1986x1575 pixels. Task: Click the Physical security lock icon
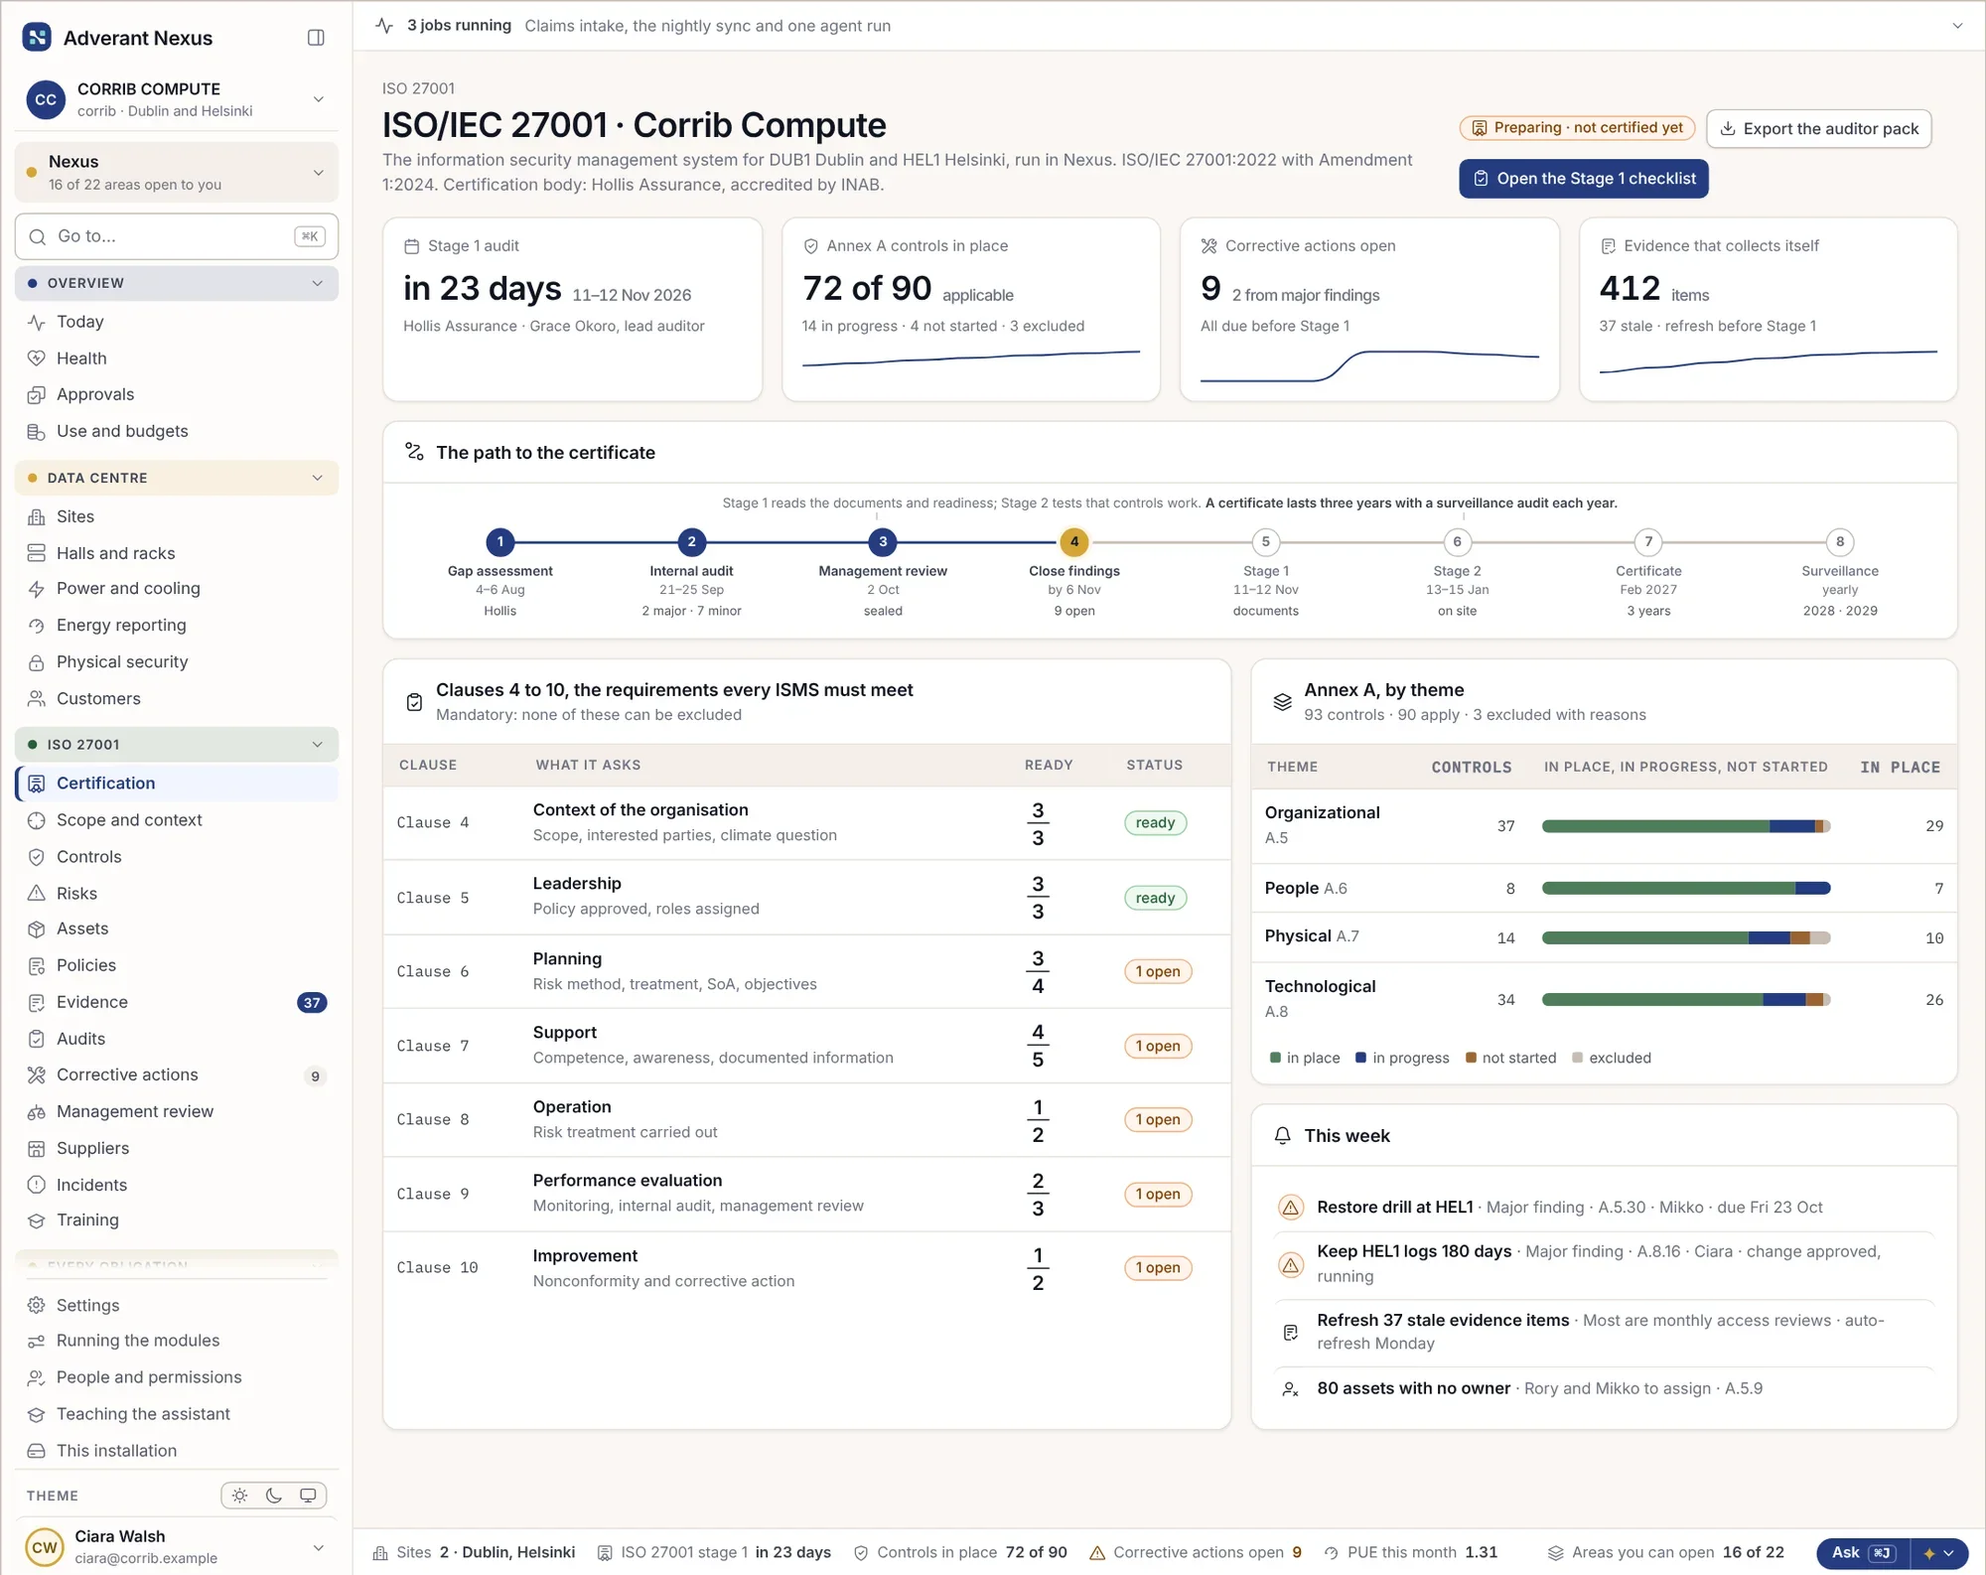tap(37, 662)
